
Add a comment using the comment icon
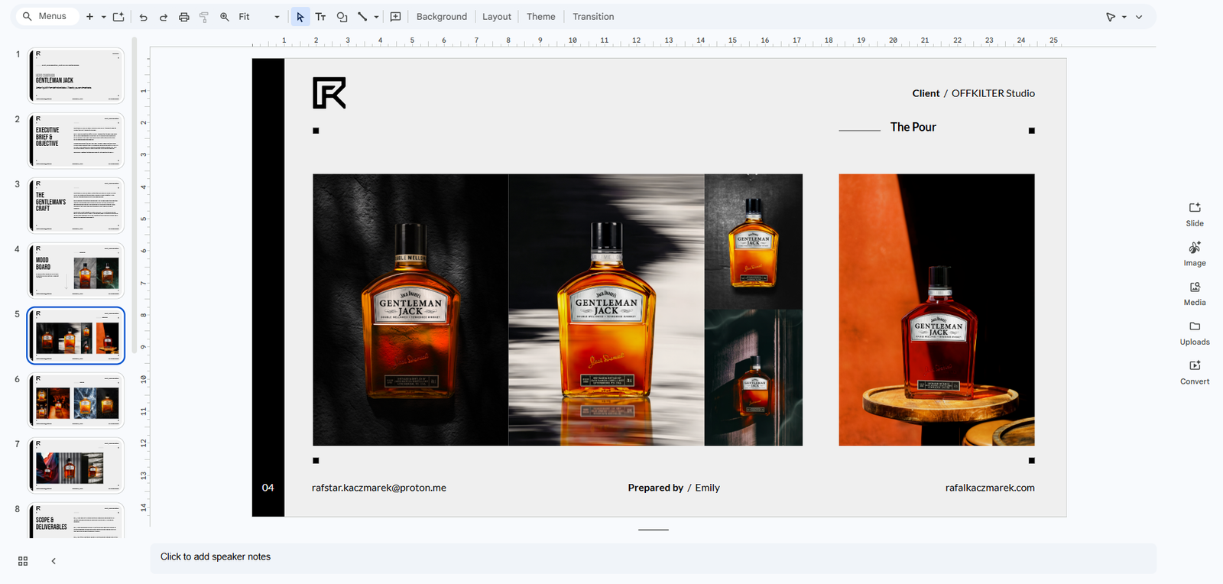(395, 17)
